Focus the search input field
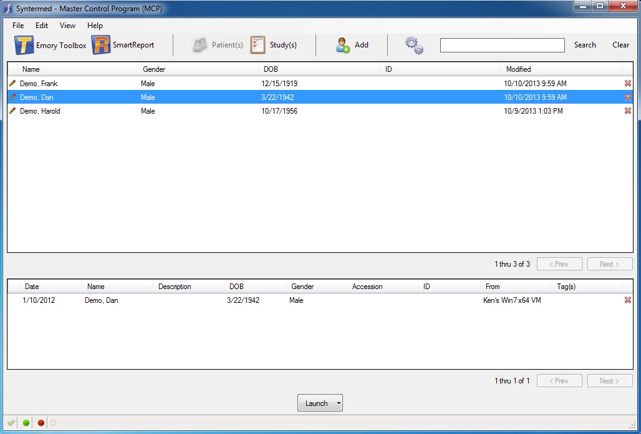The image size is (641, 434). pos(502,45)
